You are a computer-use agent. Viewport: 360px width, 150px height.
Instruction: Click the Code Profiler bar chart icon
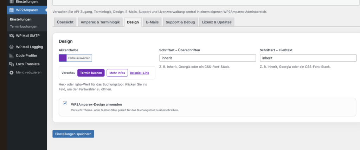click(x=12, y=56)
